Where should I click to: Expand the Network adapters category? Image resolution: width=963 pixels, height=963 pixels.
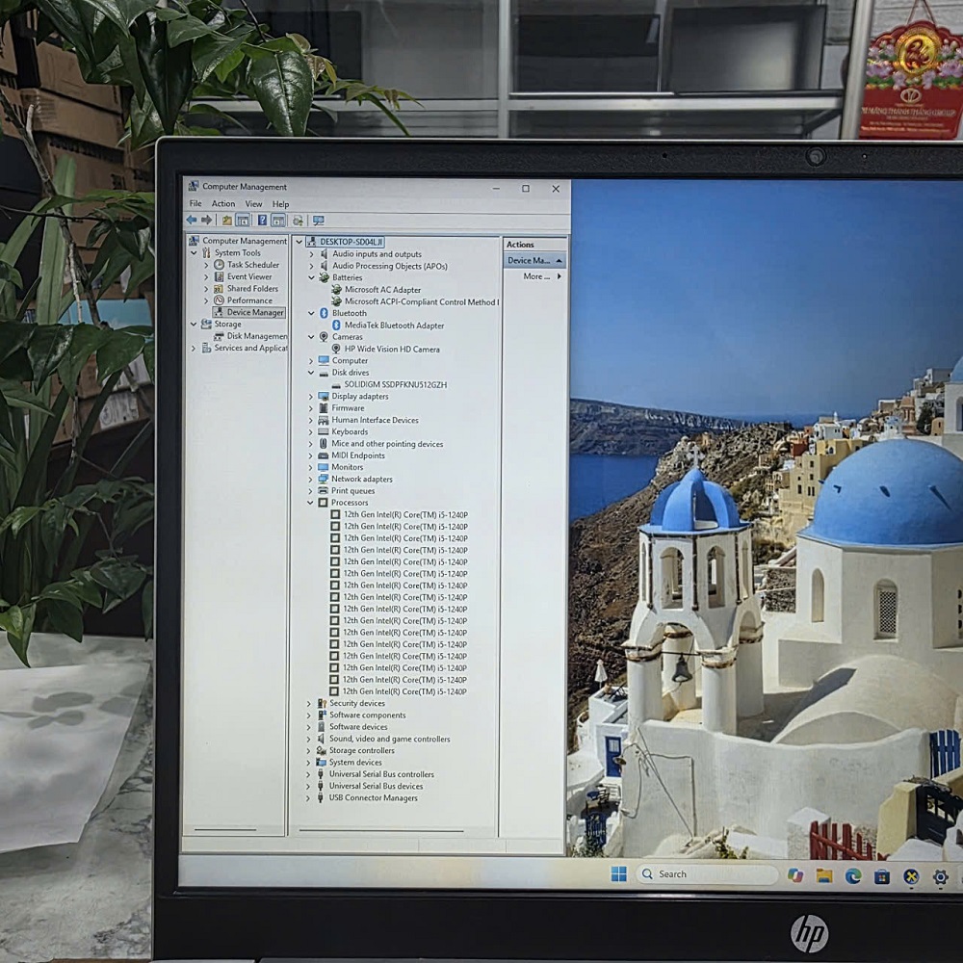[x=310, y=479]
